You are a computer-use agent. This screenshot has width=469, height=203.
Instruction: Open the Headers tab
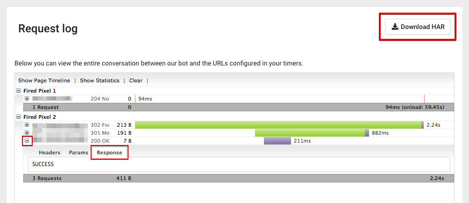[x=50, y=152]
